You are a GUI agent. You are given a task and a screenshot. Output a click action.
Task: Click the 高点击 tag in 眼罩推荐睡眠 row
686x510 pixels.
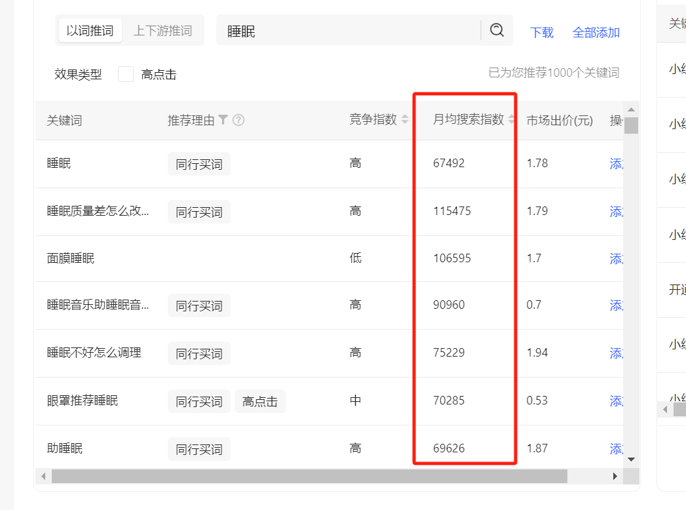click(260, 401)
